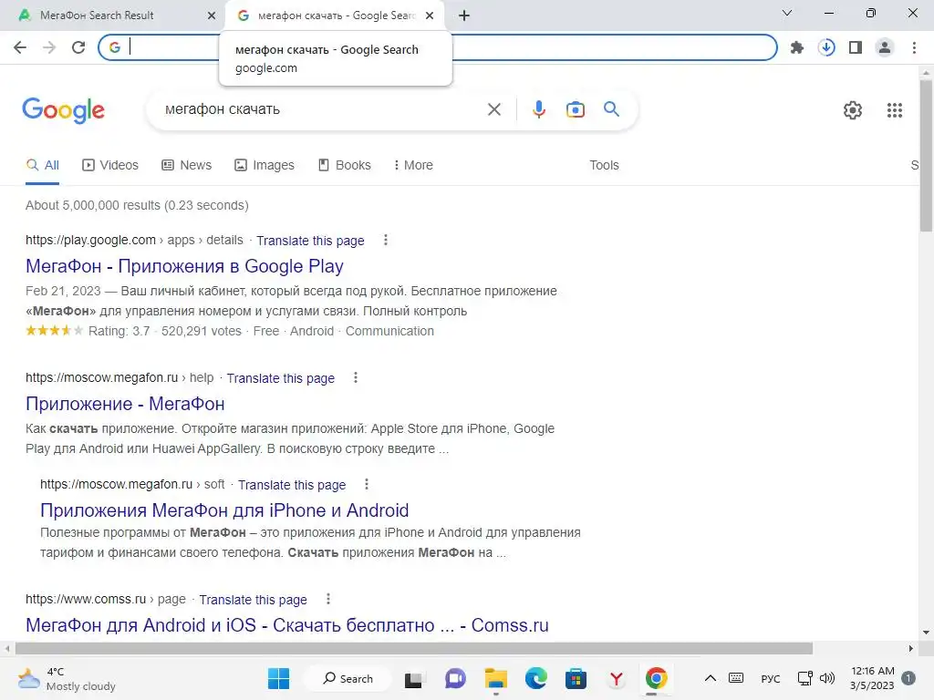Open the volume tray icon
Image resolution: width=934 pixels, height=700 pixels.
827,678
